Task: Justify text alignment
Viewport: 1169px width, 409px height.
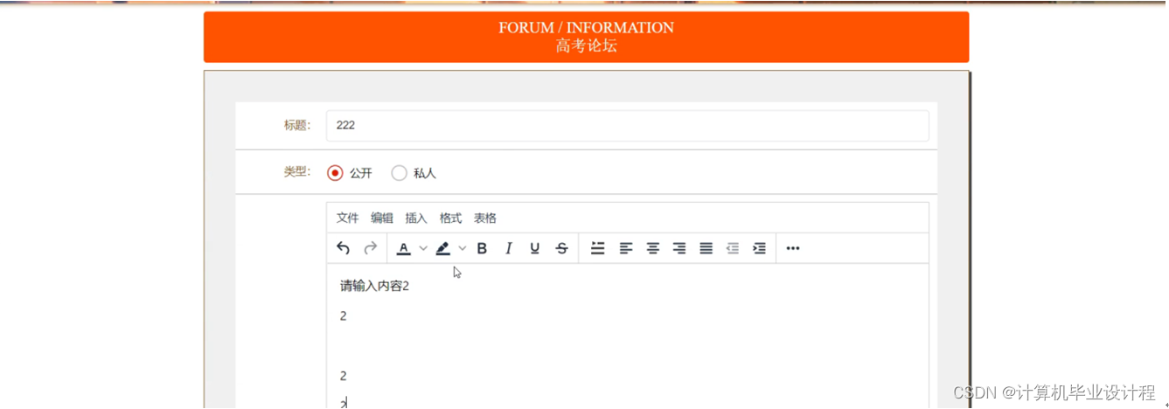Action: 706,248
